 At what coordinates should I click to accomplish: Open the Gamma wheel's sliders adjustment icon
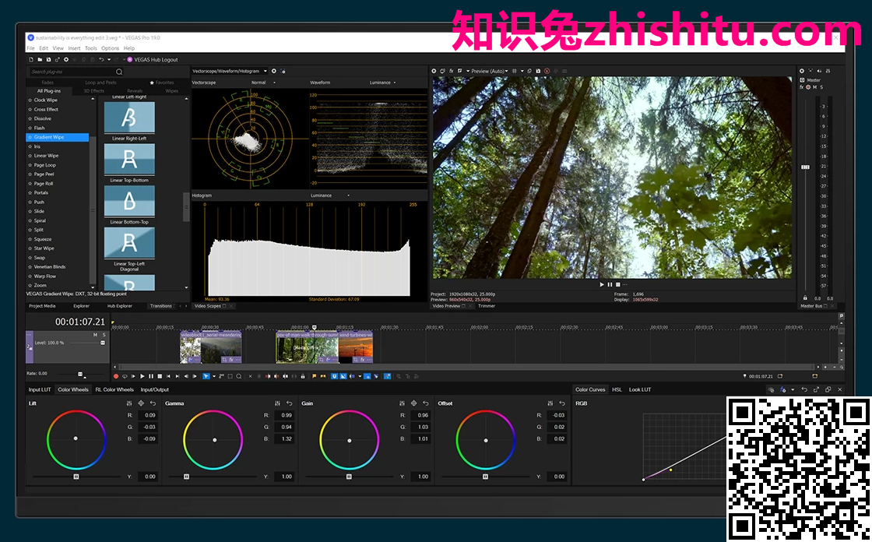(x=277, y=403)
